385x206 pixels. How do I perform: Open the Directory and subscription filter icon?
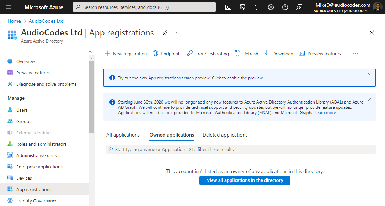coord(242,7)
